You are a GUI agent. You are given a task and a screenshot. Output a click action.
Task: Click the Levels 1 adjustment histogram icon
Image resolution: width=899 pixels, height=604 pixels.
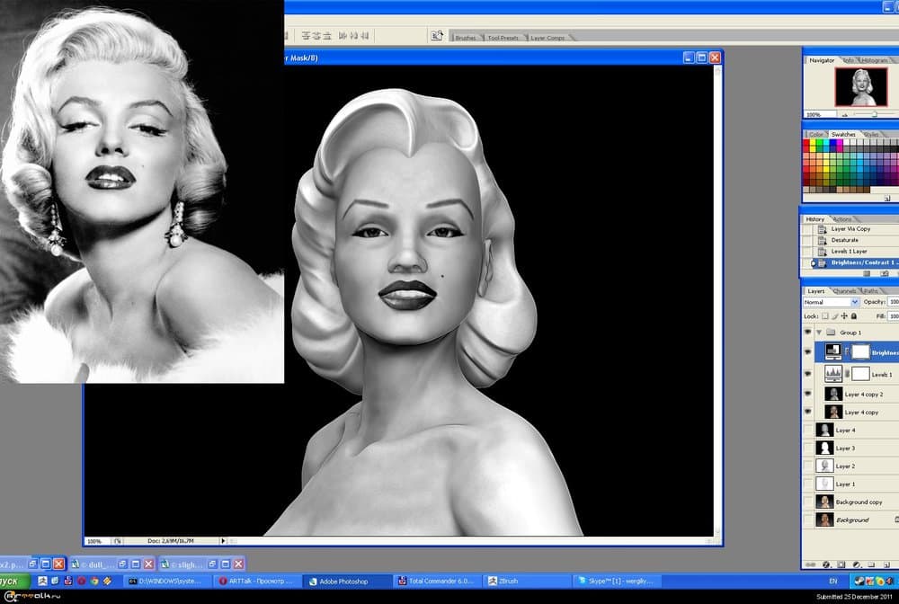(x=832, y=374)
